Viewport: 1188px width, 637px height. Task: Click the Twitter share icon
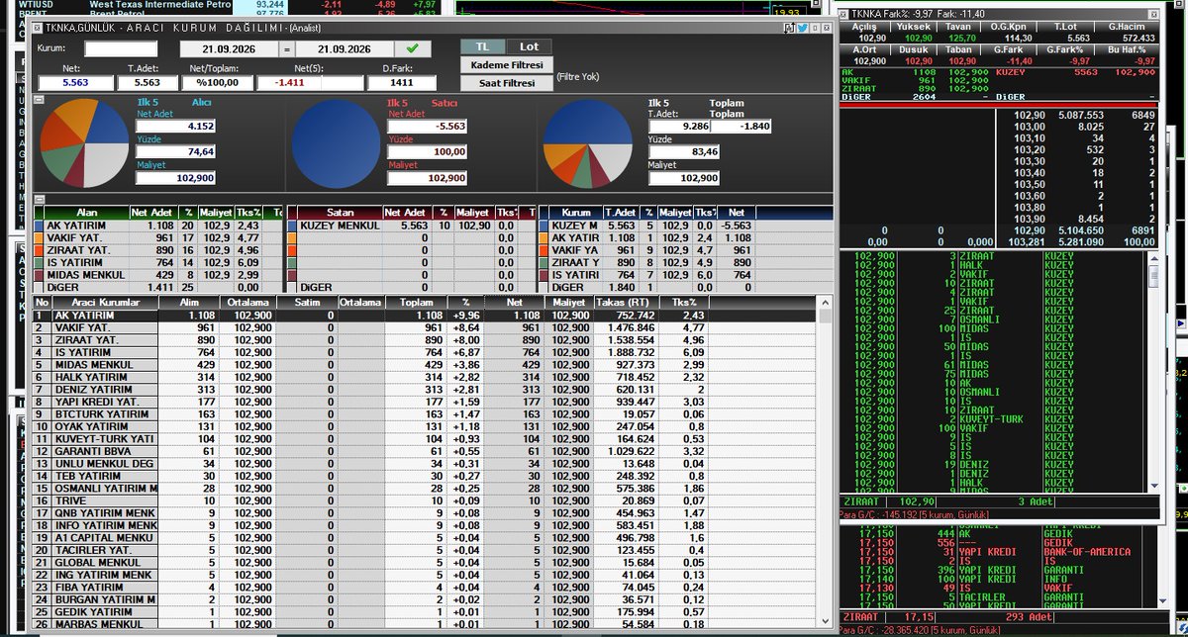[x=802, y=29]
